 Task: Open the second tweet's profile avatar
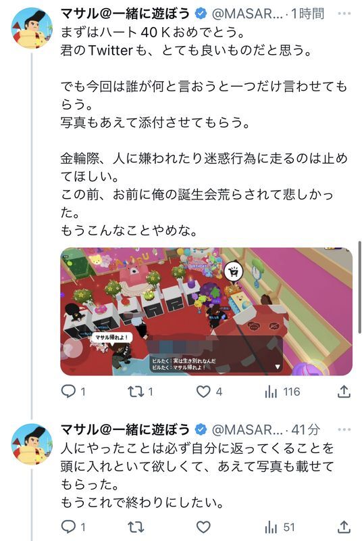[x=32, y=444]
